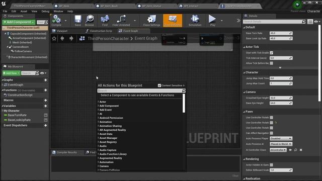Open My Blueprint view options eye
This screenshot has width=322, height=181.
pos(43,73)
